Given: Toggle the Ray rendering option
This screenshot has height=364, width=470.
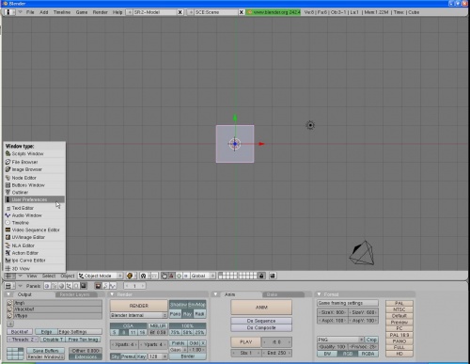Looking at the screenshot, I should coord(187,314).
